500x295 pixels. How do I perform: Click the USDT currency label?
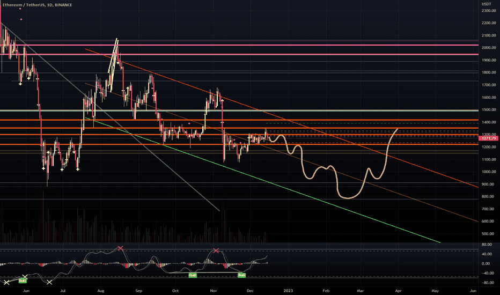point(486,4)
